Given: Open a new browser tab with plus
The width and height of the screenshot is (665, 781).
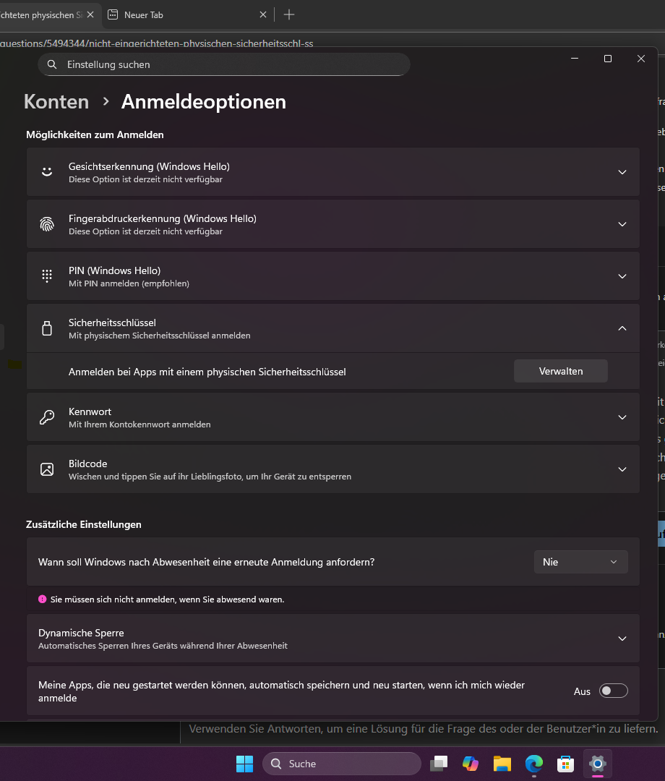Looking at the screenshot, I should point(288,15).
